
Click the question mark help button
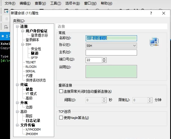[151, 13]
